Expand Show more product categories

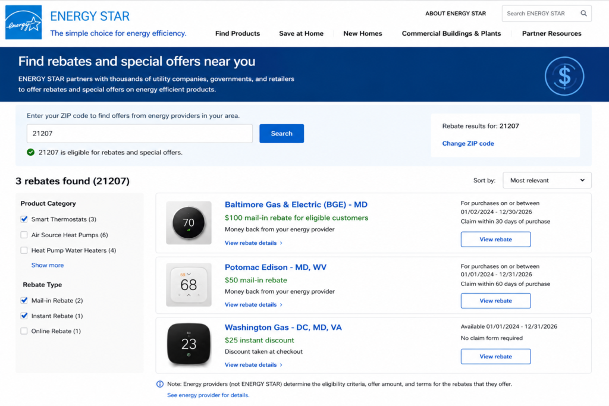[x=48, y=265]
